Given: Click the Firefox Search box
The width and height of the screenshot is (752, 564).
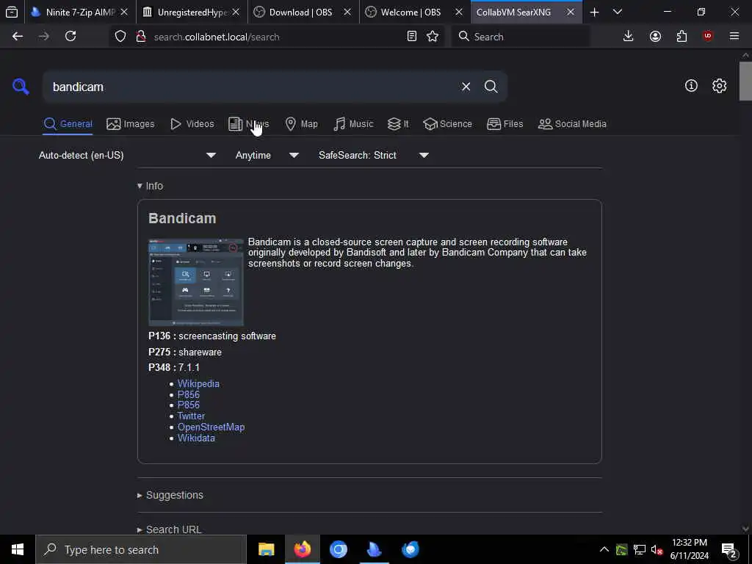Looking at the screenshot, I should coord(521,37).
